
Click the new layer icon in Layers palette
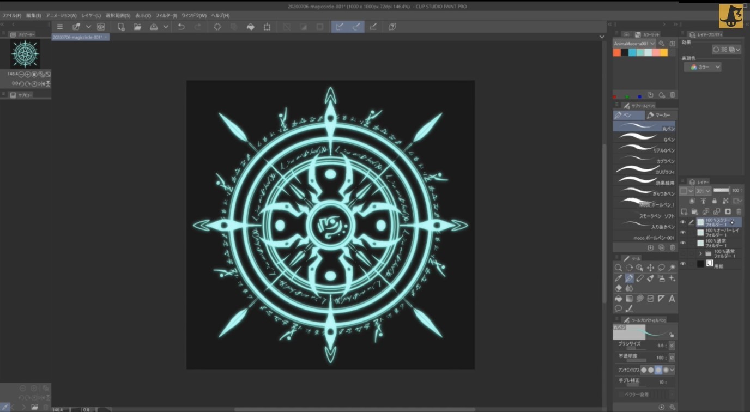[x=685, y=211]
